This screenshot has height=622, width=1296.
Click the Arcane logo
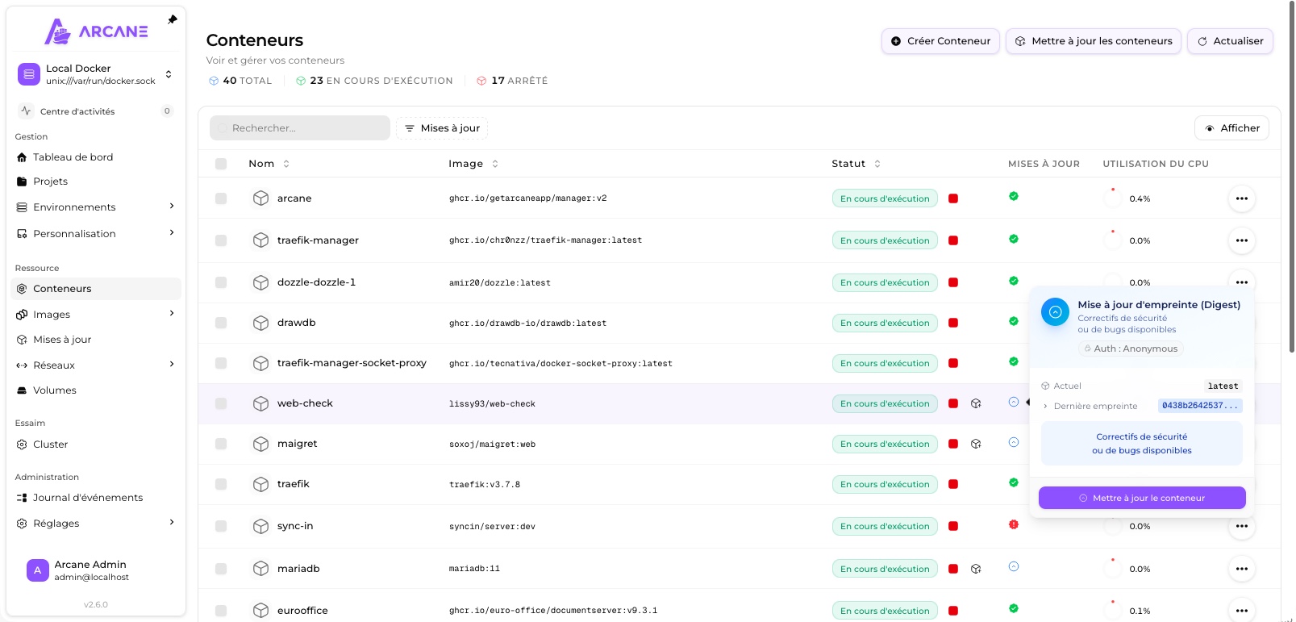click(x=96, y=31)
